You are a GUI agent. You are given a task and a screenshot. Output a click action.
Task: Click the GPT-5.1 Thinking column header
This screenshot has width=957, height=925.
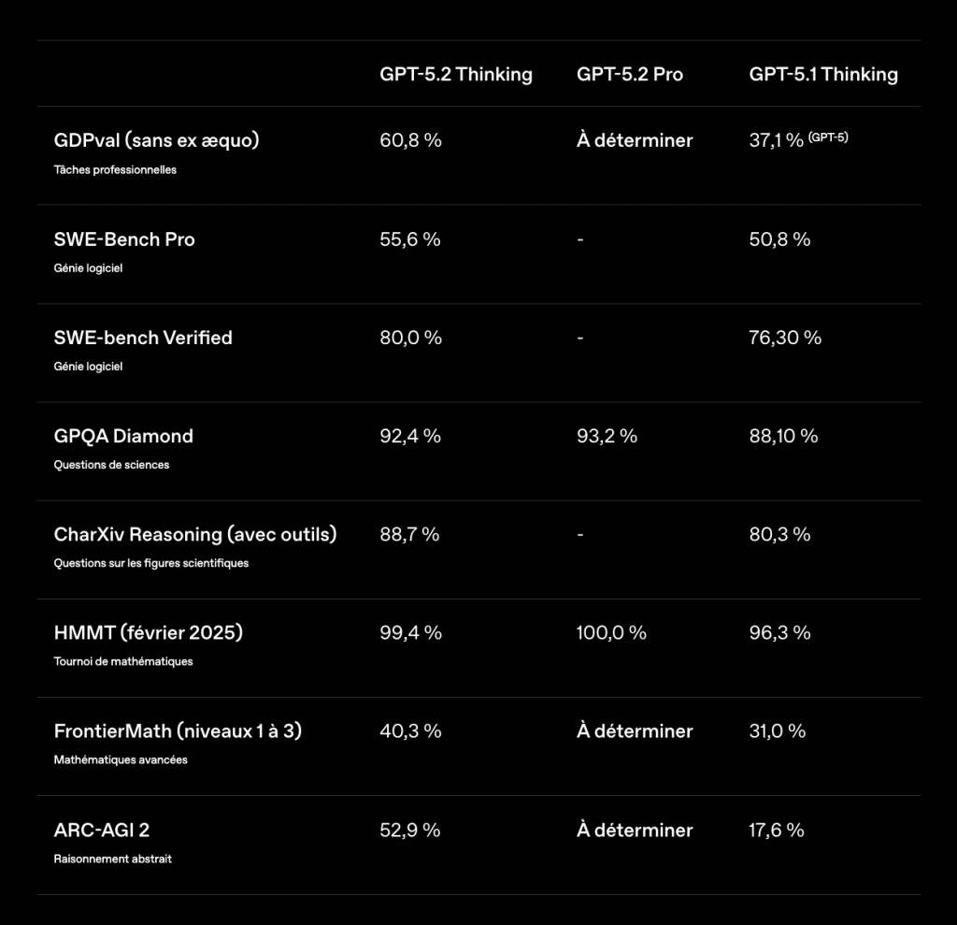[822, 75]
